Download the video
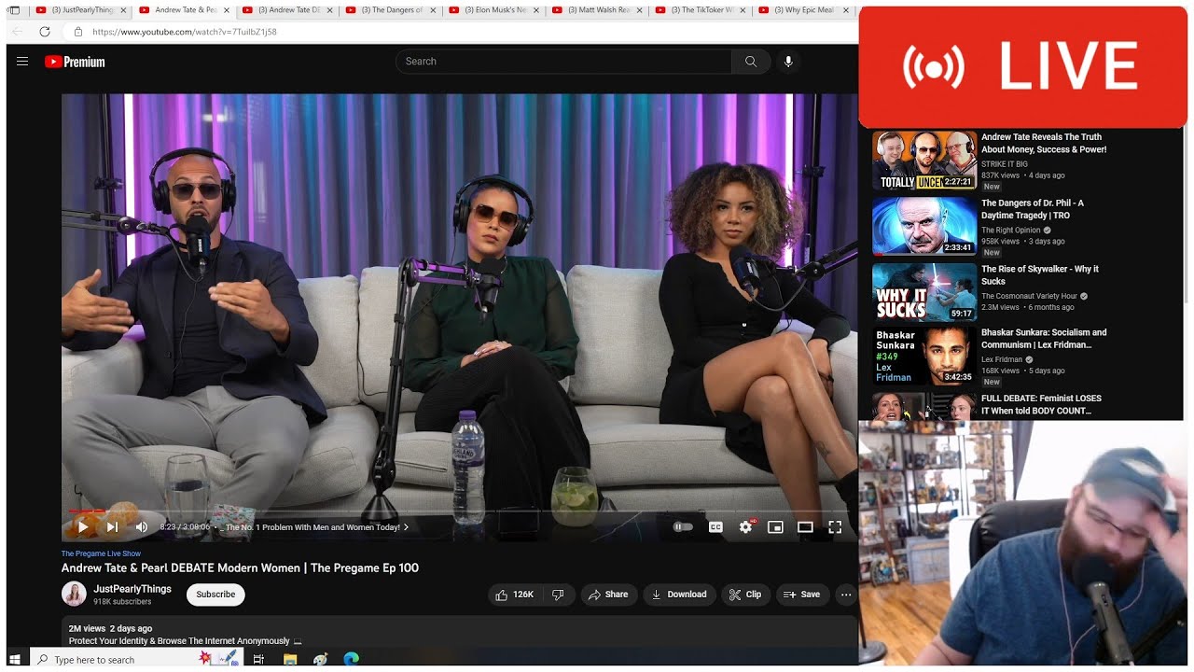This screenshot has width=1194, height=672. pyautogui.click(x=679, y=595)
